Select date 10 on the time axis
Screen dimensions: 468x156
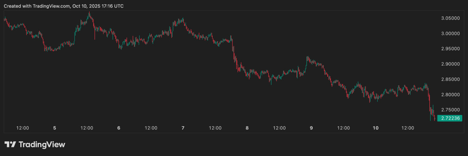pyautogui.click(x=376, y=128)
